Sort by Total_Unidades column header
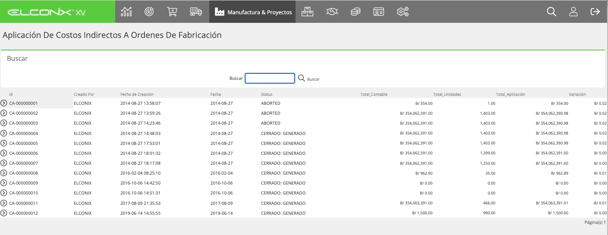Viewport: 608px width, 235px height. click(x=447, y=94)
